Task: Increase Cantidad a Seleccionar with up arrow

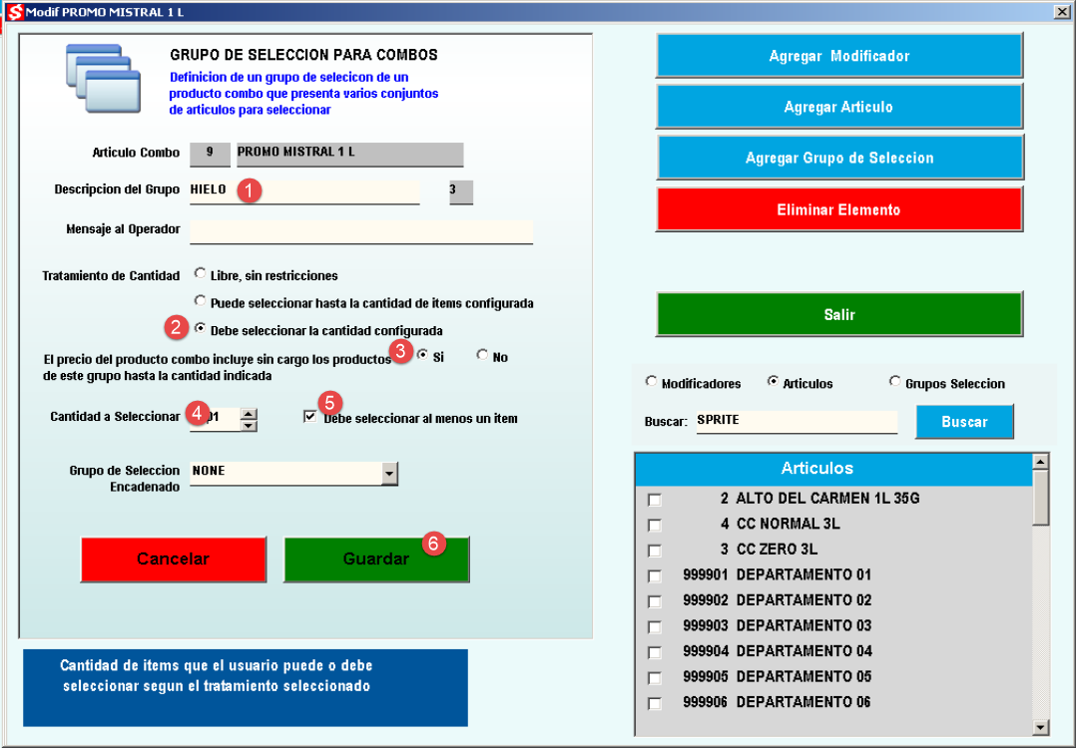Action: click(250, 414)
